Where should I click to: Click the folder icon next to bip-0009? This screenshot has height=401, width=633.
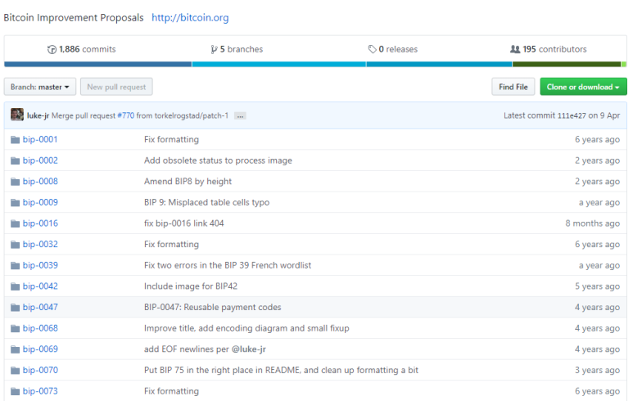click(x=16, y=202)
